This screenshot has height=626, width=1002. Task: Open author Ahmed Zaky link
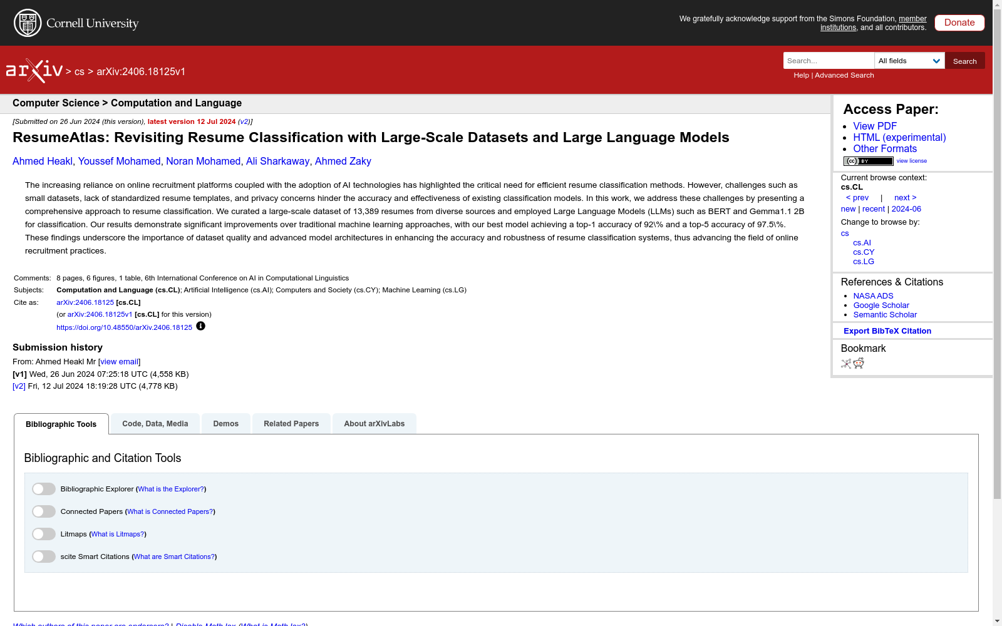point(343,162)
